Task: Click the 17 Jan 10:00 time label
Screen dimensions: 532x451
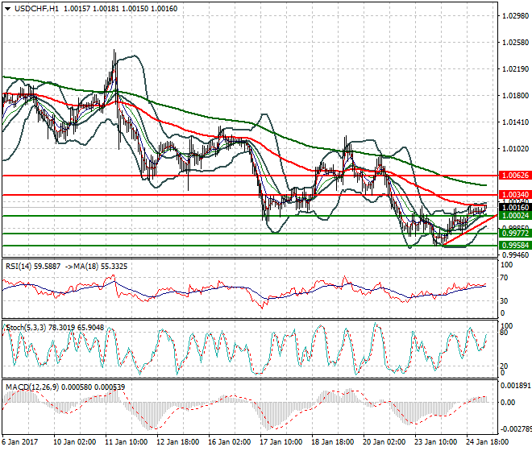Action: pos(281,442)
